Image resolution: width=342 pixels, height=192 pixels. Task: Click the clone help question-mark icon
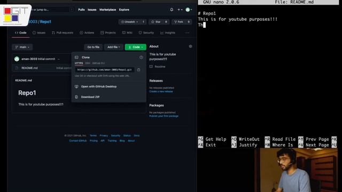coord(141,57)
